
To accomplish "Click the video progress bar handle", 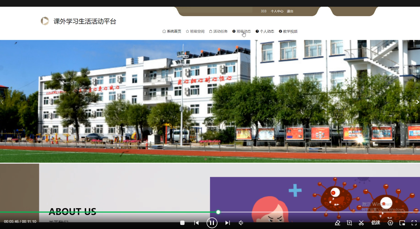I will pos(218,212).
